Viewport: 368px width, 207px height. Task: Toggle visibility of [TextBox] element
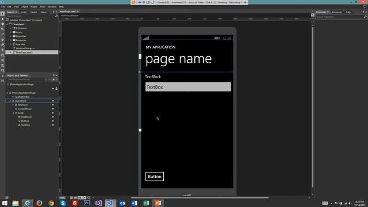click(53, 125)
